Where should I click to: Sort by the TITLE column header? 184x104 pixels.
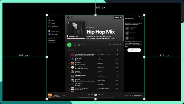72,50
